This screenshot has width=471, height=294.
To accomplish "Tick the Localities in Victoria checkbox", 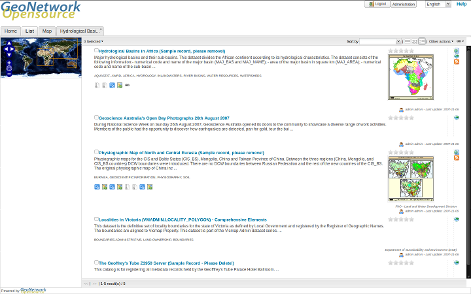I will click(96, 220).
